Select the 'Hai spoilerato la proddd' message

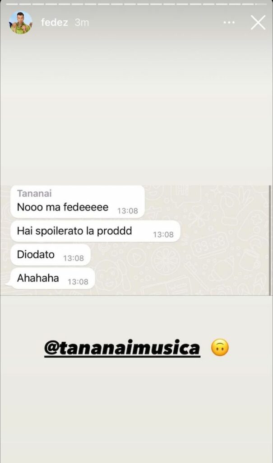coord(95,231)
